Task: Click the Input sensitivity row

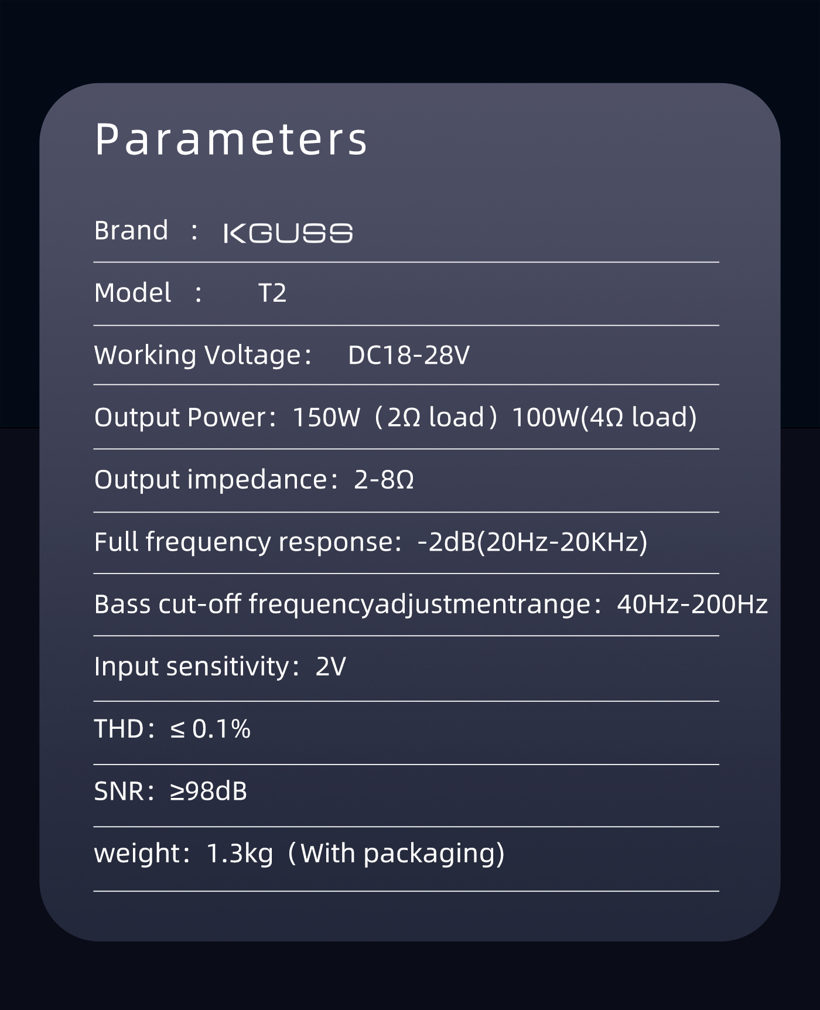Action: click(220, 666)
